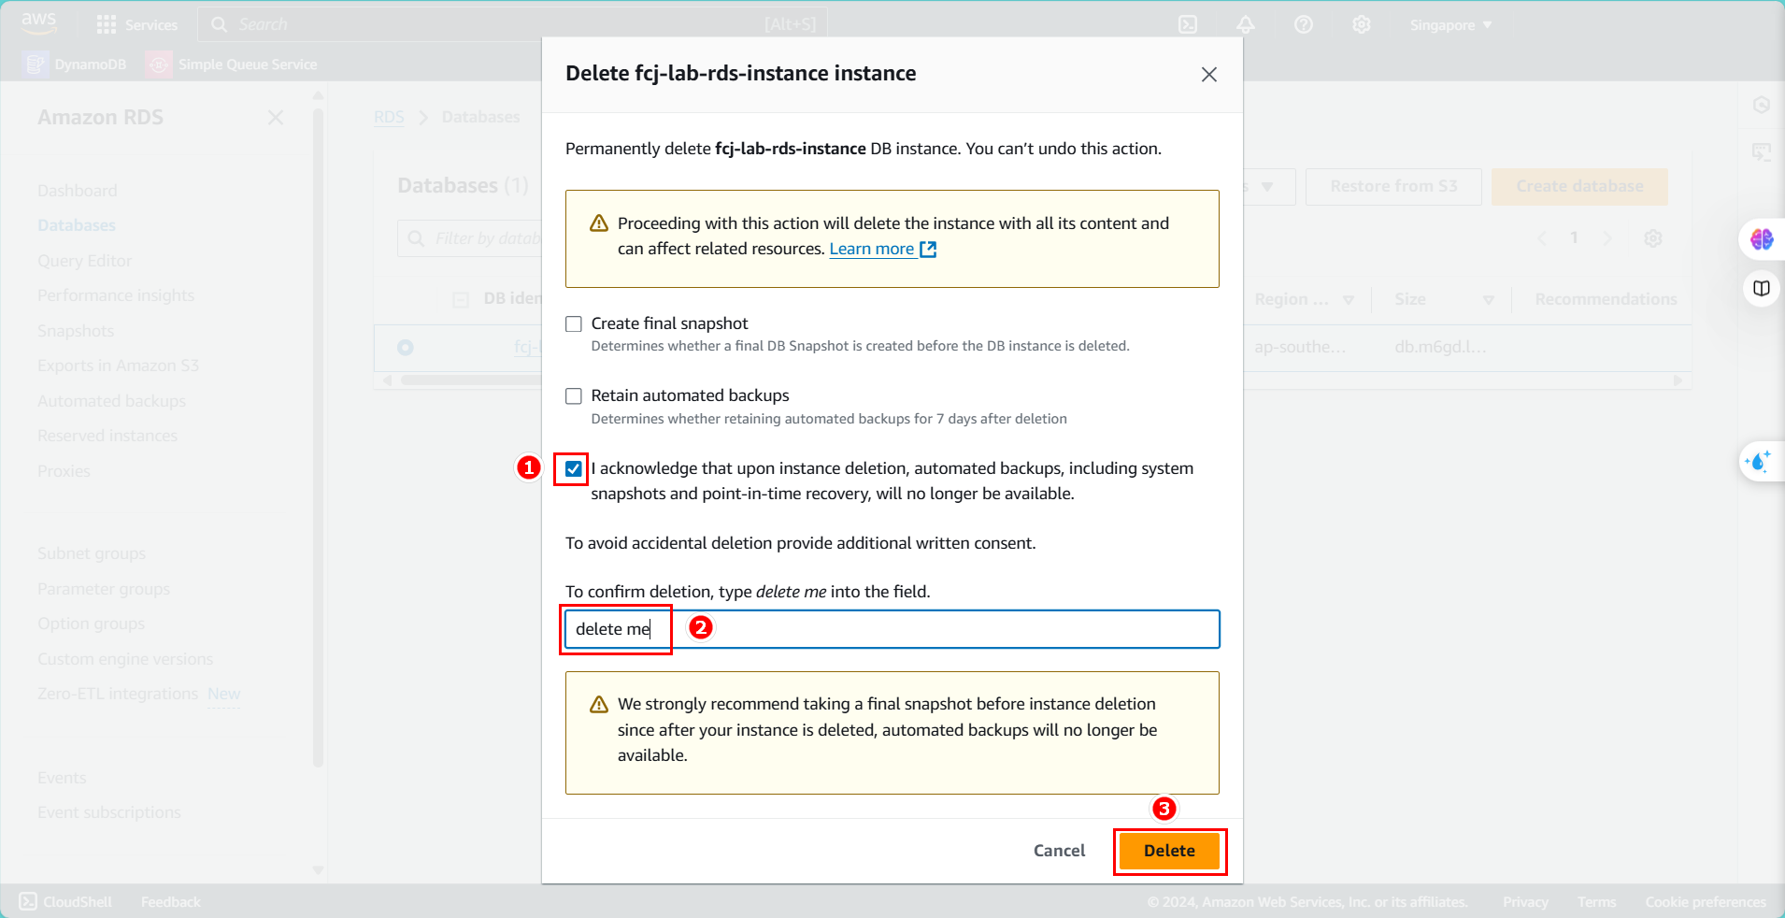Close the Amazon RDS sidebar
Image resolution: width=1785 pixels, height=918 pixels.
click(x=276, y=118)
